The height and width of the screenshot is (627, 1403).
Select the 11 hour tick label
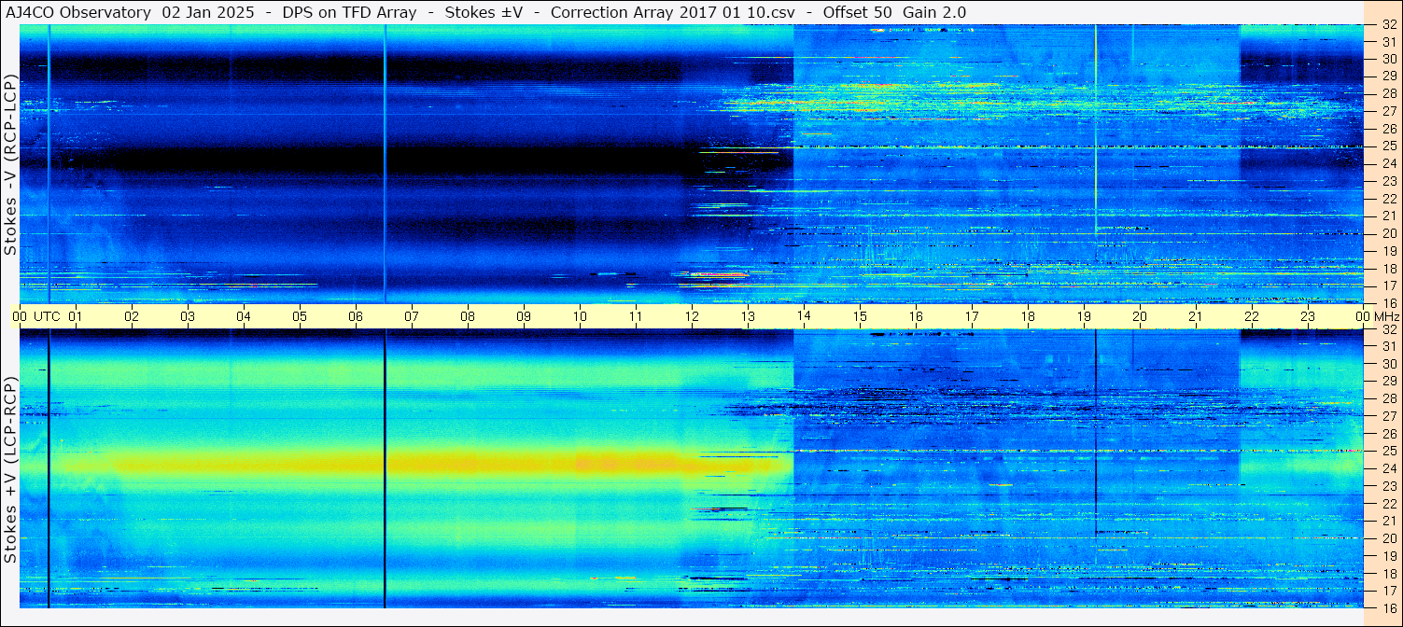tap(636, 316)
